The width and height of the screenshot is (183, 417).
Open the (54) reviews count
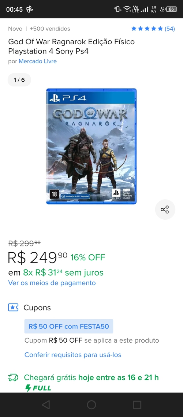pos(170,29)
